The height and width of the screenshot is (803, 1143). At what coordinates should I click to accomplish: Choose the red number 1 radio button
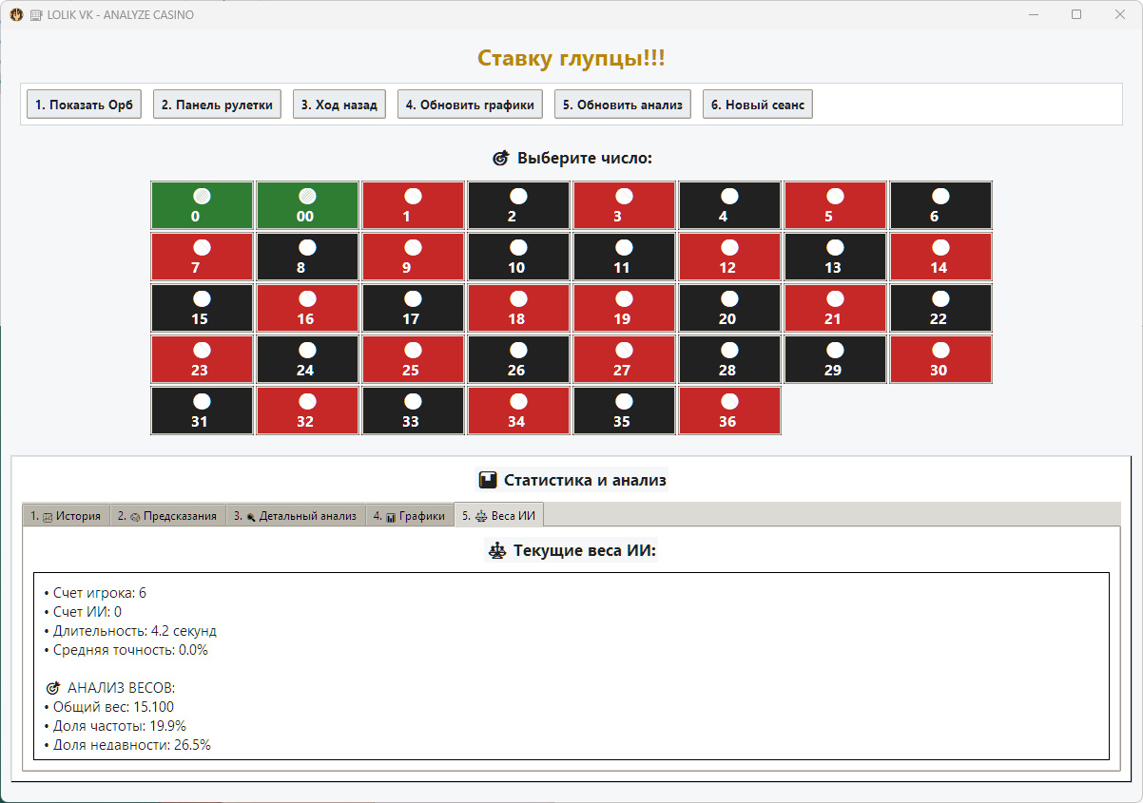[x=413, y=205]
